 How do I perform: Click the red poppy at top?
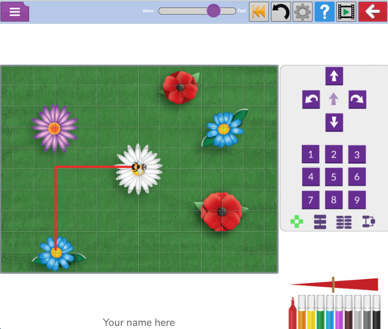coord(180,87)
